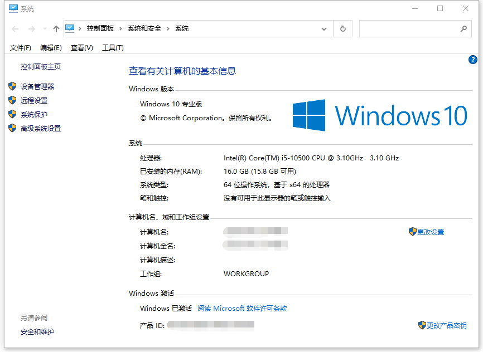The image size is (483, 352).
Task: Click the forward navigation arrow
Action: click(x=31, y=29)
